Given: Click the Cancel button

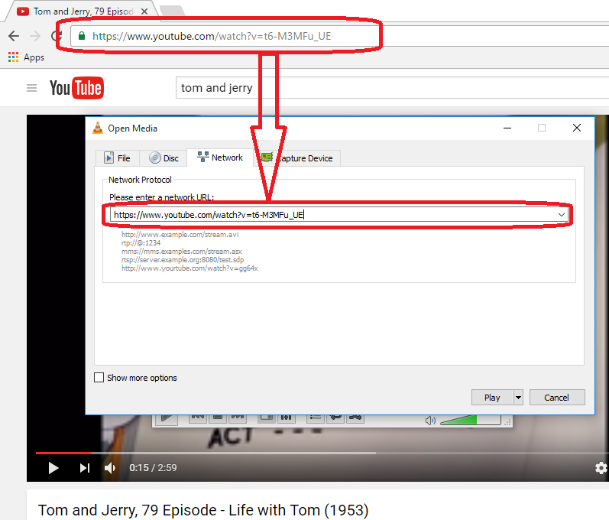Looking at the screenshot, I should [557, 398].
